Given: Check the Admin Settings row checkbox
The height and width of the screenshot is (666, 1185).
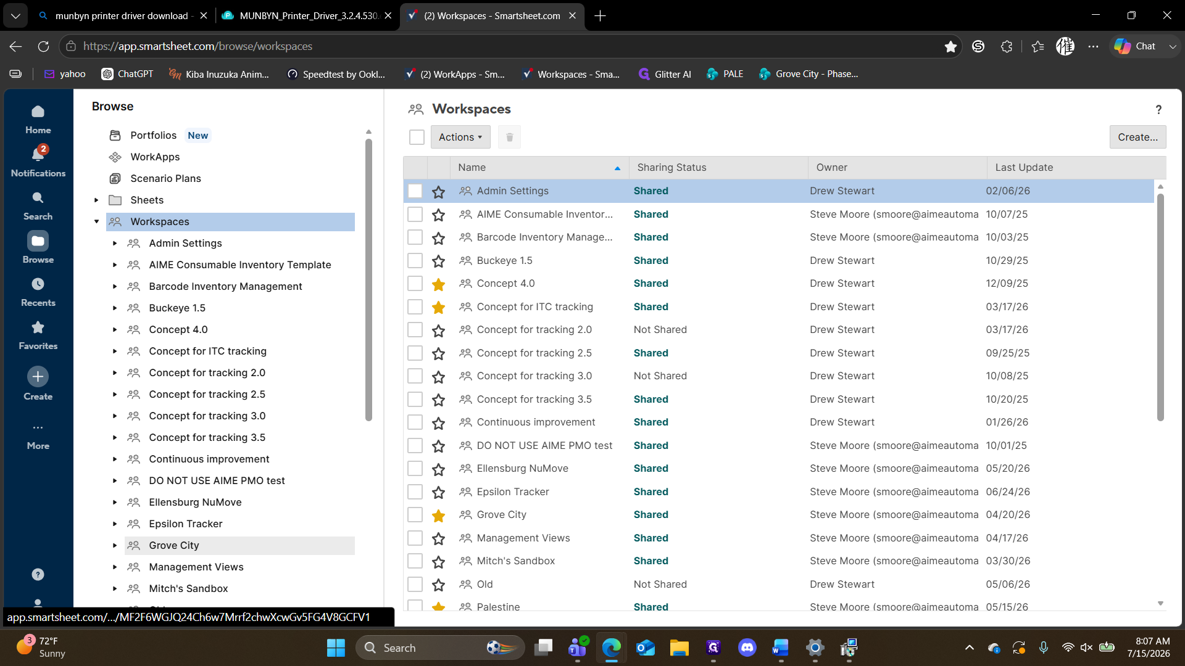Looking at the screenshot, I should 415,191.
